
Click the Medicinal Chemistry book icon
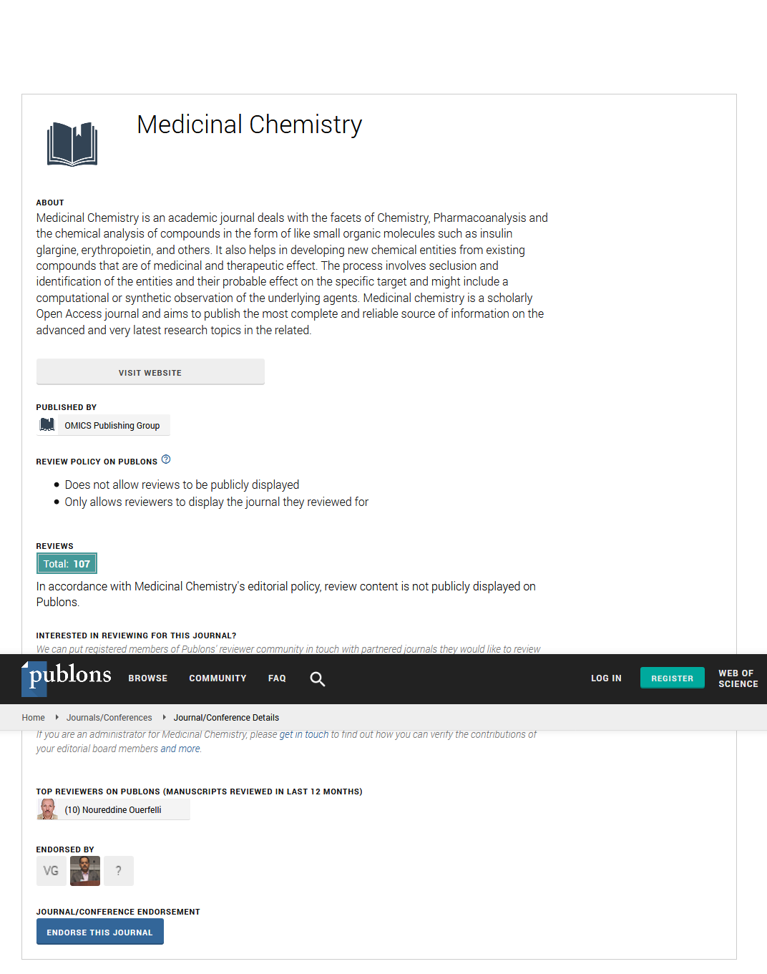coord(72,144)
